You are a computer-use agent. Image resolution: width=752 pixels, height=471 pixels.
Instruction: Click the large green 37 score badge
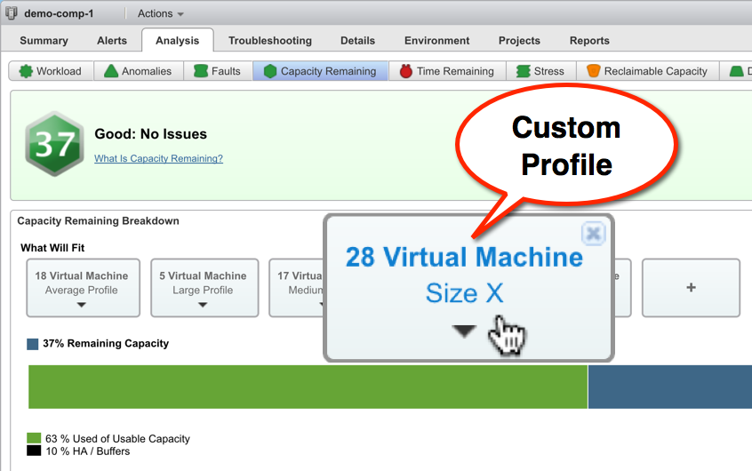click(x=55, y=144)
